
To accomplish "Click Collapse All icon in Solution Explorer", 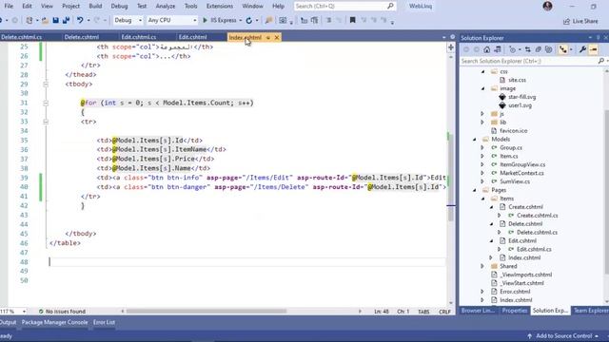I will pos(538,49).
